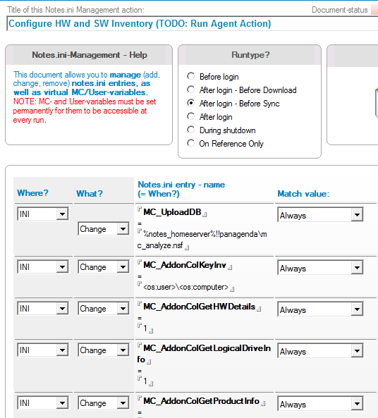
Task: Click the MC_AddonColKeyInv value field
Action: (185, 288)
